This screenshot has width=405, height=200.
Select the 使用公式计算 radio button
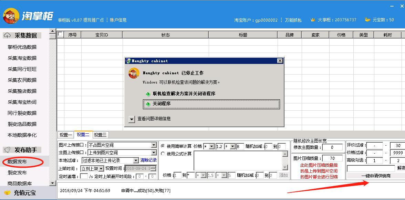(x=163, y=154)
